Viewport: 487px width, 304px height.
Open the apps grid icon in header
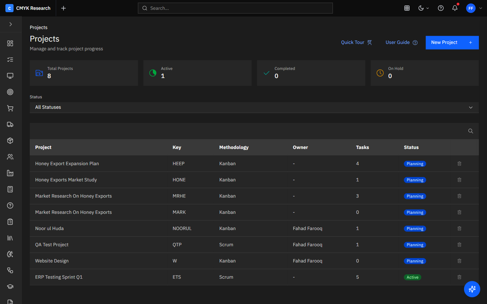tap(407, 8)
